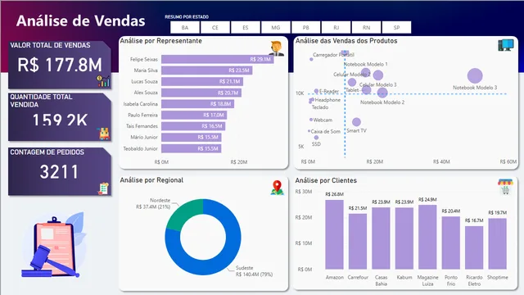524x295 pixels.
Task: Click the 159.2K quantity sold value
Action: pos(60,120)
